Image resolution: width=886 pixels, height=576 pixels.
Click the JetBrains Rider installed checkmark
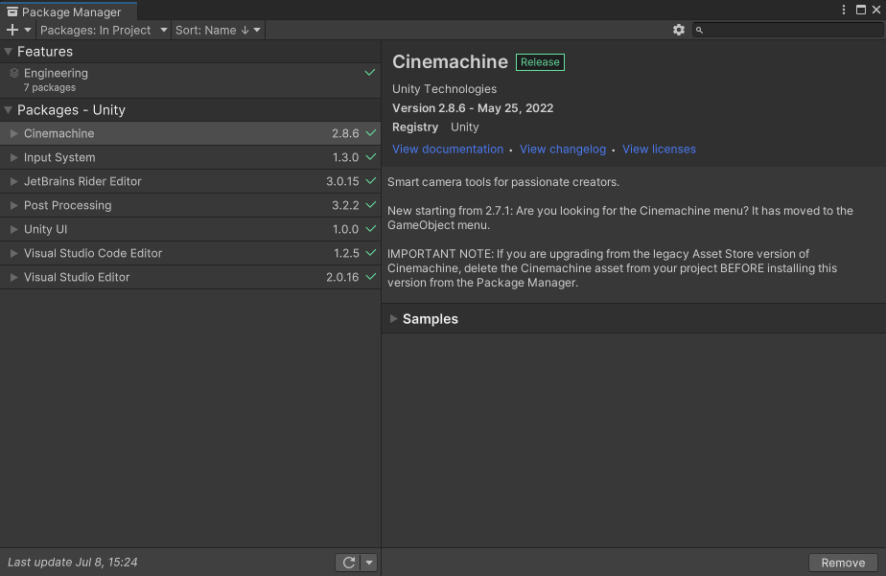[x=371, y=181]
